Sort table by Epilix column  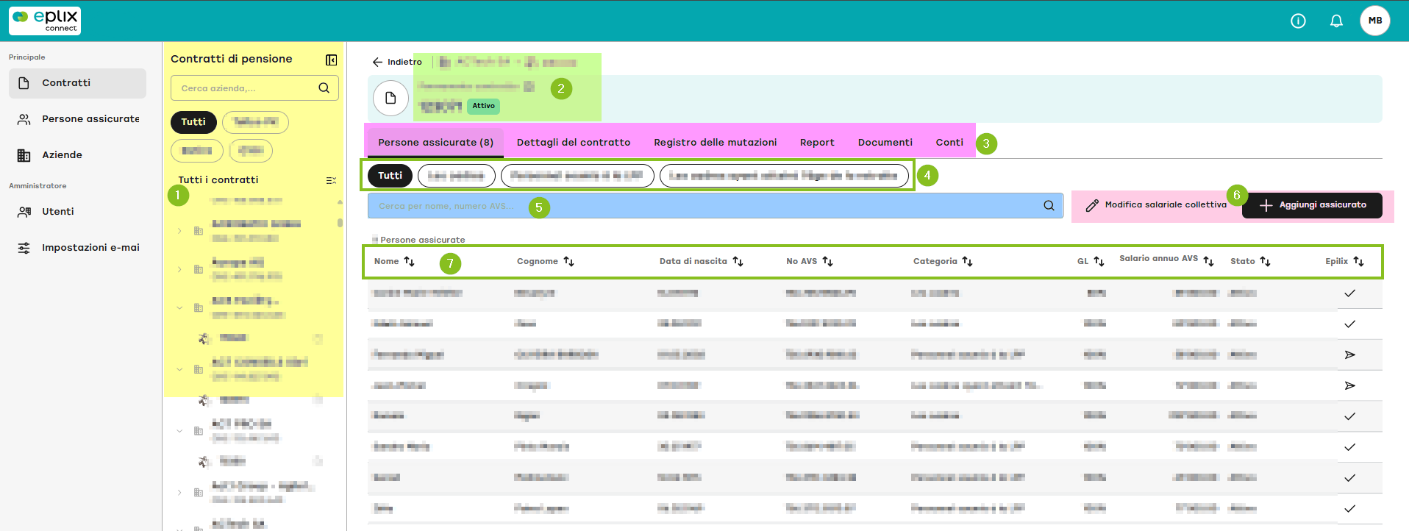tap(1358, 261)
